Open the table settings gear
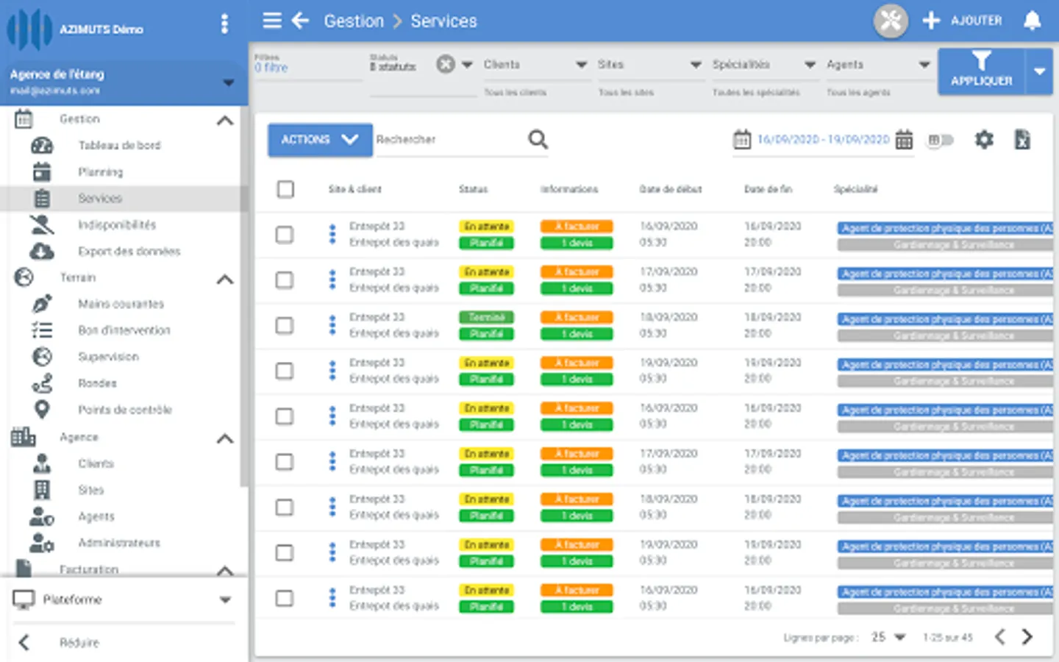Screen dimensions: 1059x662 [x=984, y=139]
